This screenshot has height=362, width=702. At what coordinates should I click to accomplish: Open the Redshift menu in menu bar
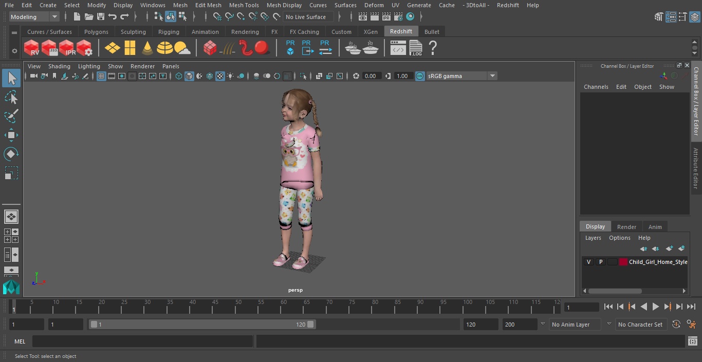point(508,5)
